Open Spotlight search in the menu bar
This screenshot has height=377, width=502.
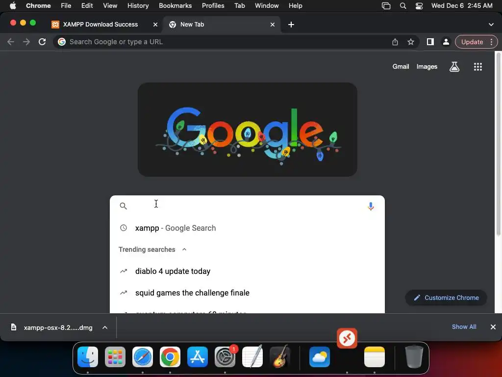click(403, 6)
